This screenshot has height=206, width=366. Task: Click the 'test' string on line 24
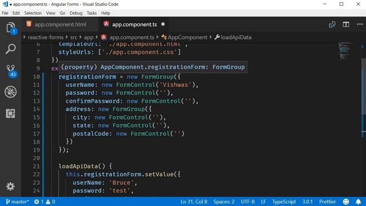[120, 191]
